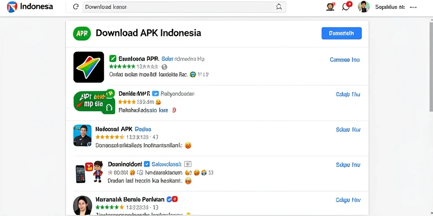
Task: Open the three-dot menu in header
Action: [413, 7]
